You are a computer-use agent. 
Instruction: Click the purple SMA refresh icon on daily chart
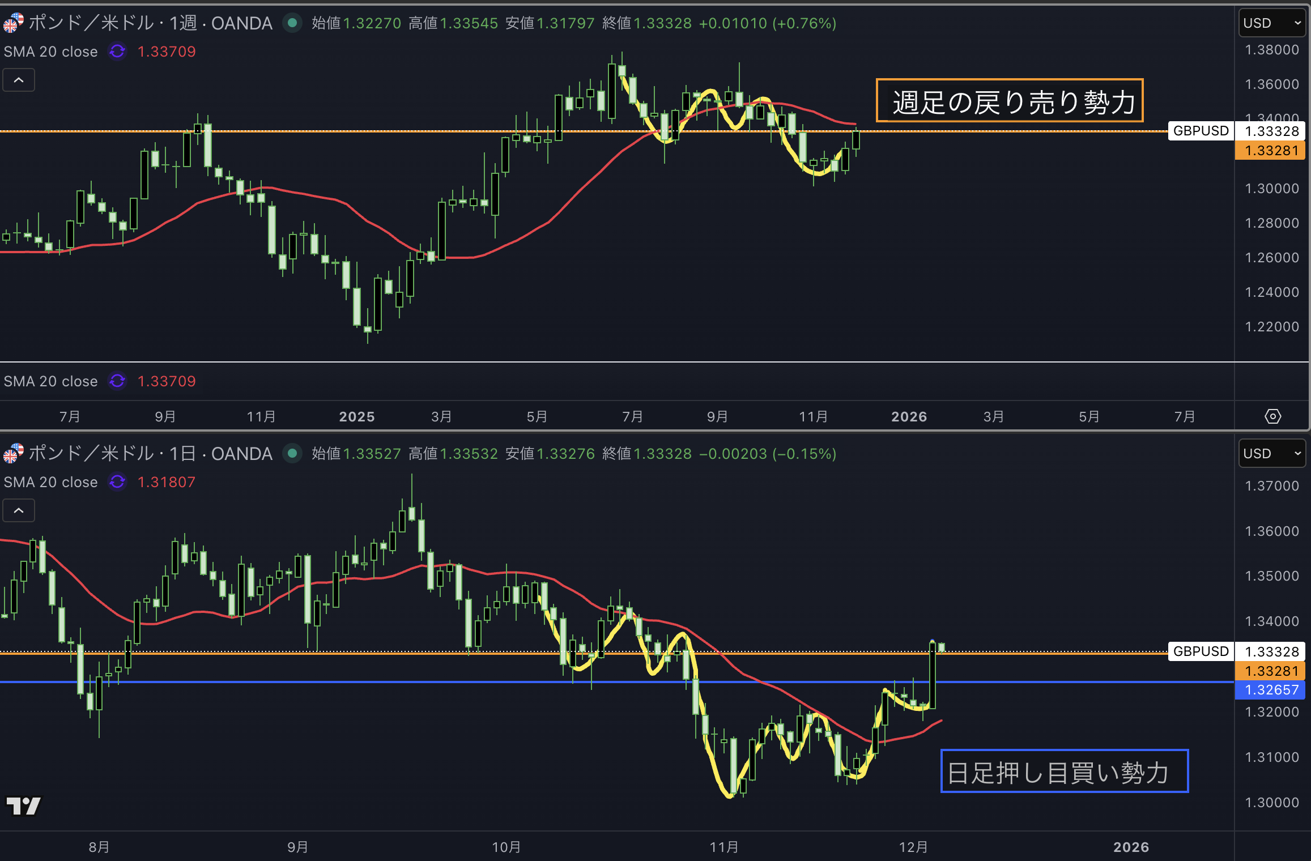117,482
